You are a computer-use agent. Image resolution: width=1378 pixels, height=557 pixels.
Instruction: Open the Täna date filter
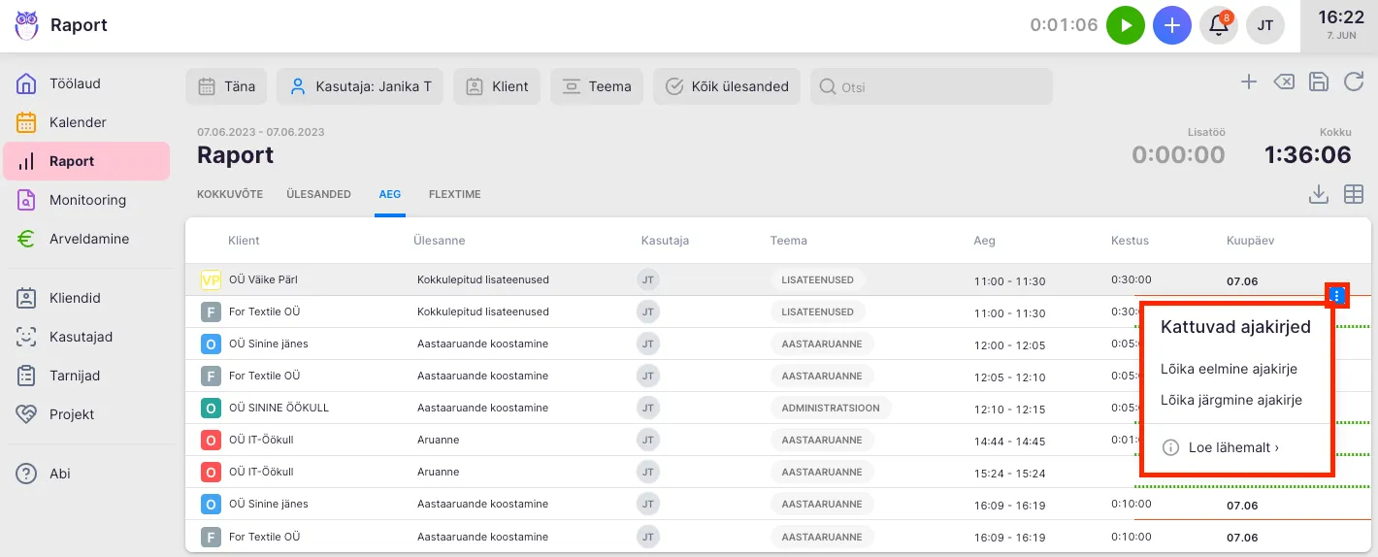tap(227, 86)
